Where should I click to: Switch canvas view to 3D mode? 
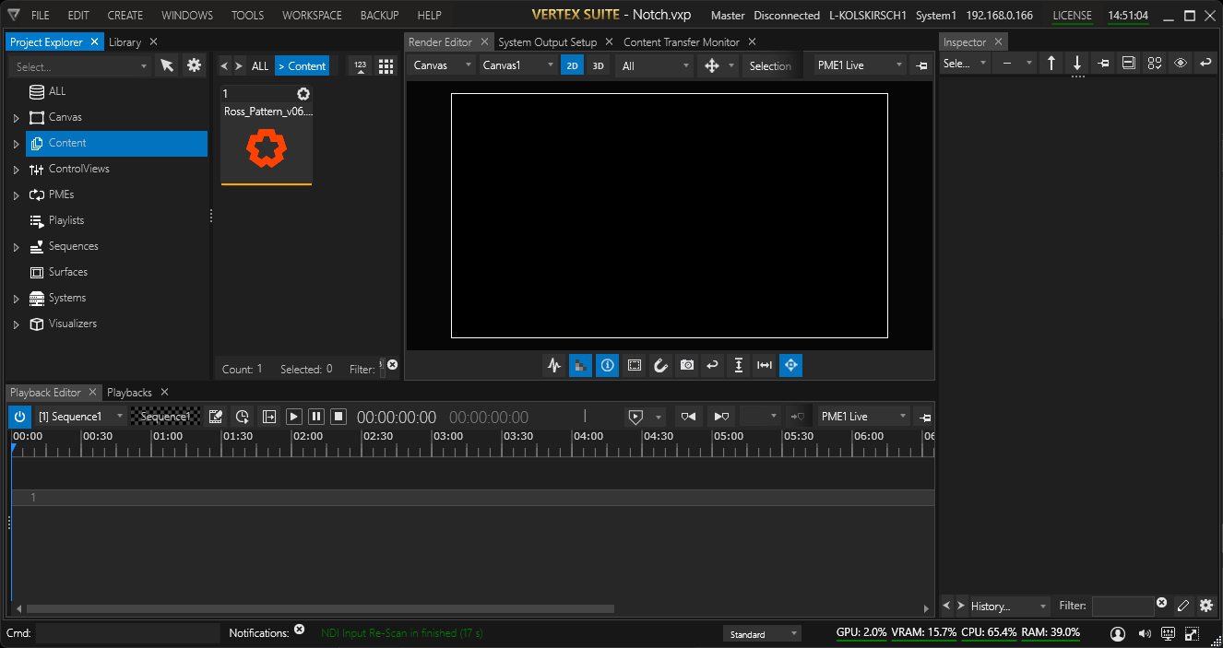[x=597, y=65]
